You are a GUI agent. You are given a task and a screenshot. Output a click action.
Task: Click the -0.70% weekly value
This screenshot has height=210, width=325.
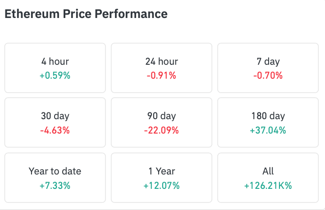pyautogui.click(x=268, y=76)
